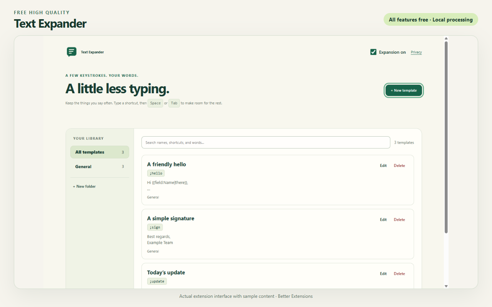
Task: Select the A friendly hello title
Action: (x=166, y=164)
